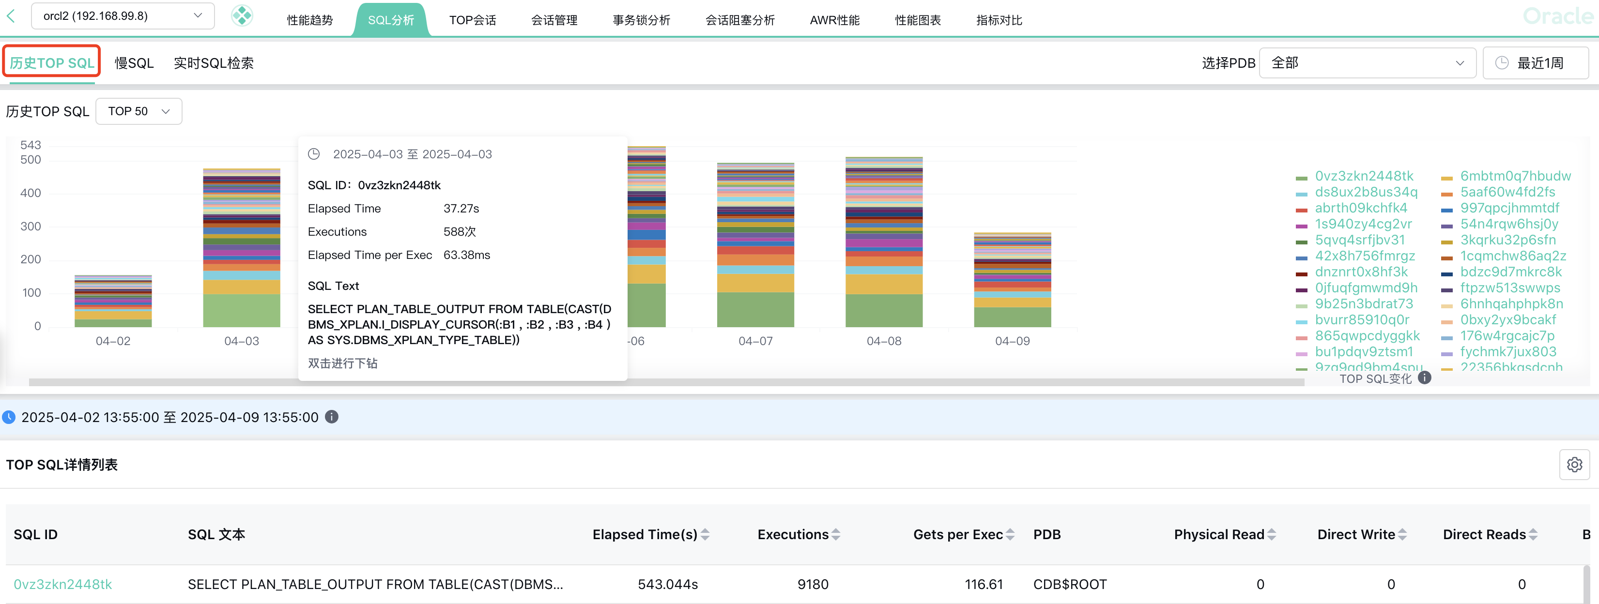Image resolution: width=1599 pixels, height=604 pixels.
Task: Sort Physical Read column arrows
Action: click(x=1272, y=534)
